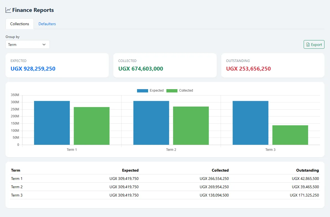Image resolution: width=330 pixels, height=217 pixels.
Task: Click the Term 1 table row label
Action: pos(17,179)
